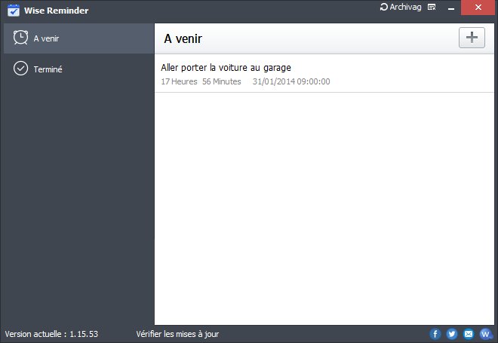Click the Wise Reminder app logo
The height and width of the screenshot is (343, 498).
[12, 11]
